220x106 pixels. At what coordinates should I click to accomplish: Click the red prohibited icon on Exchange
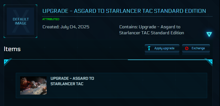coord(187,48)
